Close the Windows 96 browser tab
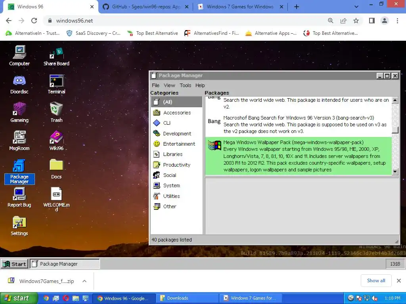406x304 pixels. click(92, 7)
